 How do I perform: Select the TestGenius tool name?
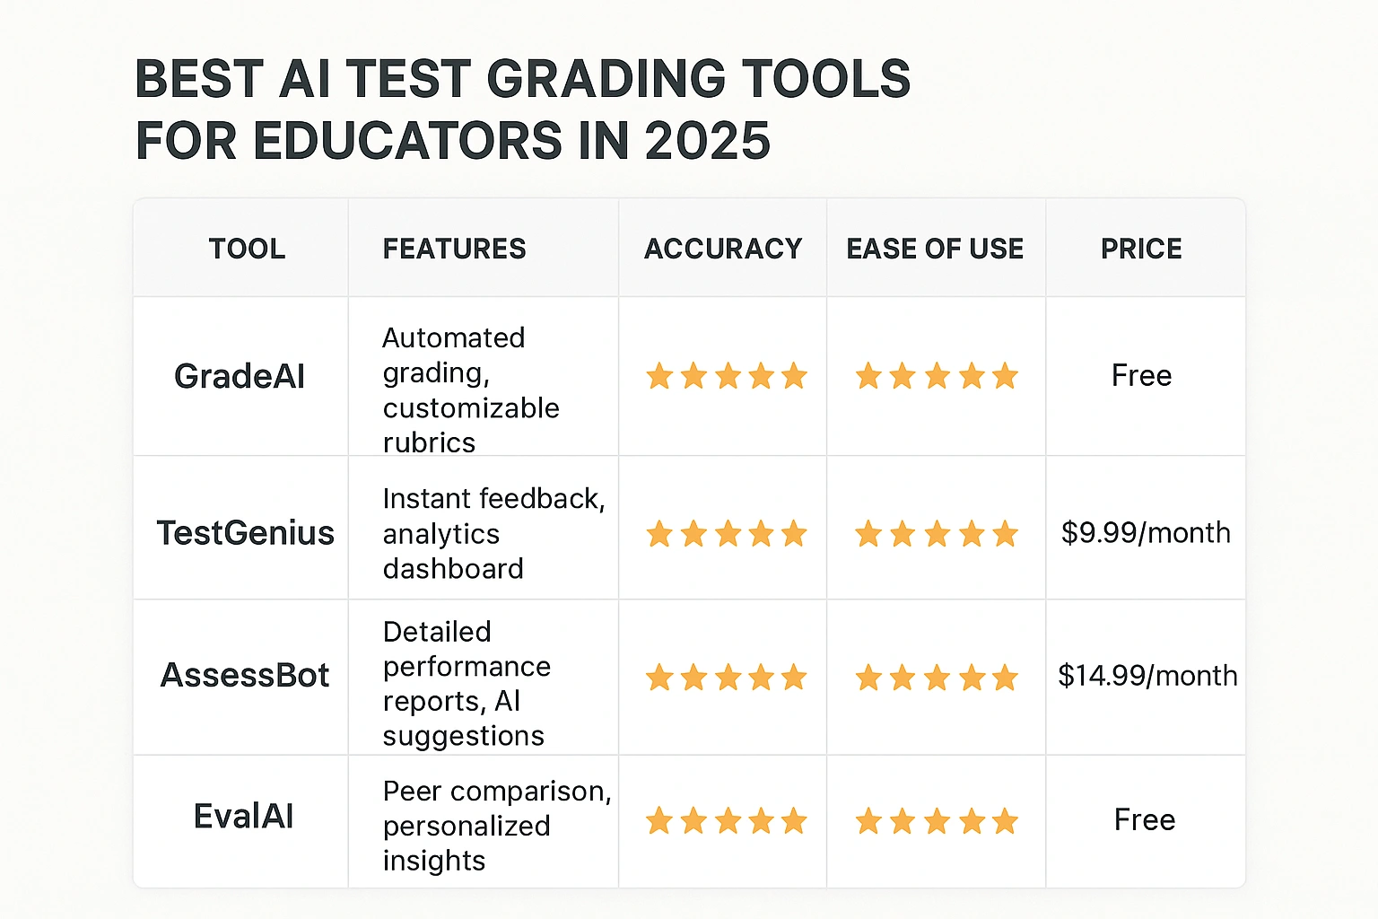(245, 533)
